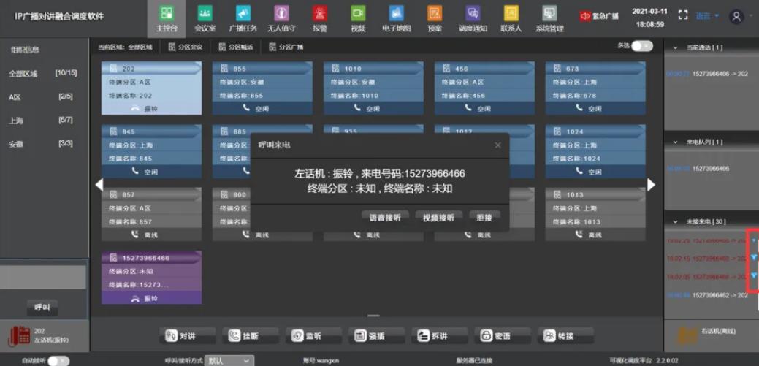759x366 pixels.
Task: Open the user account avatar menu
Action: point(736,17)
